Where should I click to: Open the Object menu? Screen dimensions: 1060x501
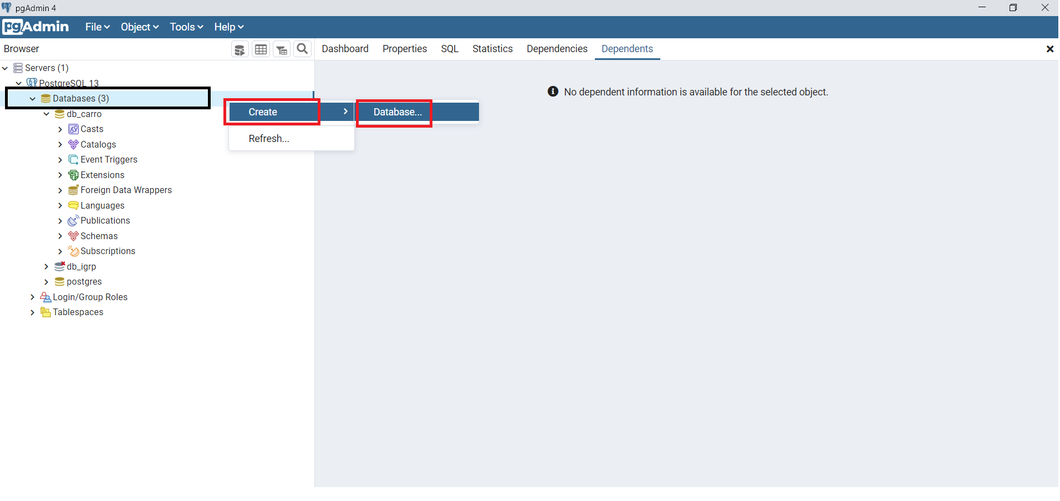coord(140,27)
